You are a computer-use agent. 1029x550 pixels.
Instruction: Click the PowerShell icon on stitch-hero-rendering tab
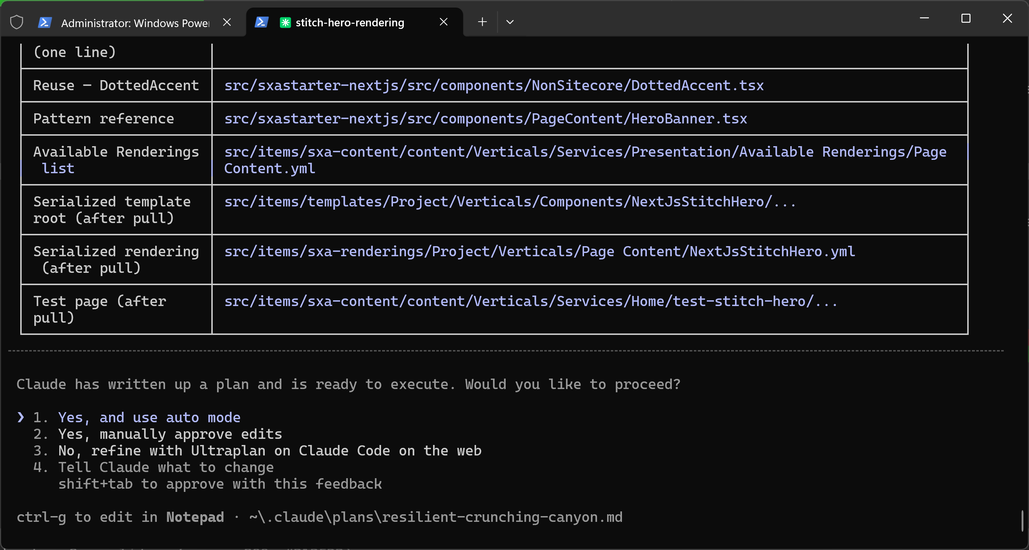tap(261, 22)
